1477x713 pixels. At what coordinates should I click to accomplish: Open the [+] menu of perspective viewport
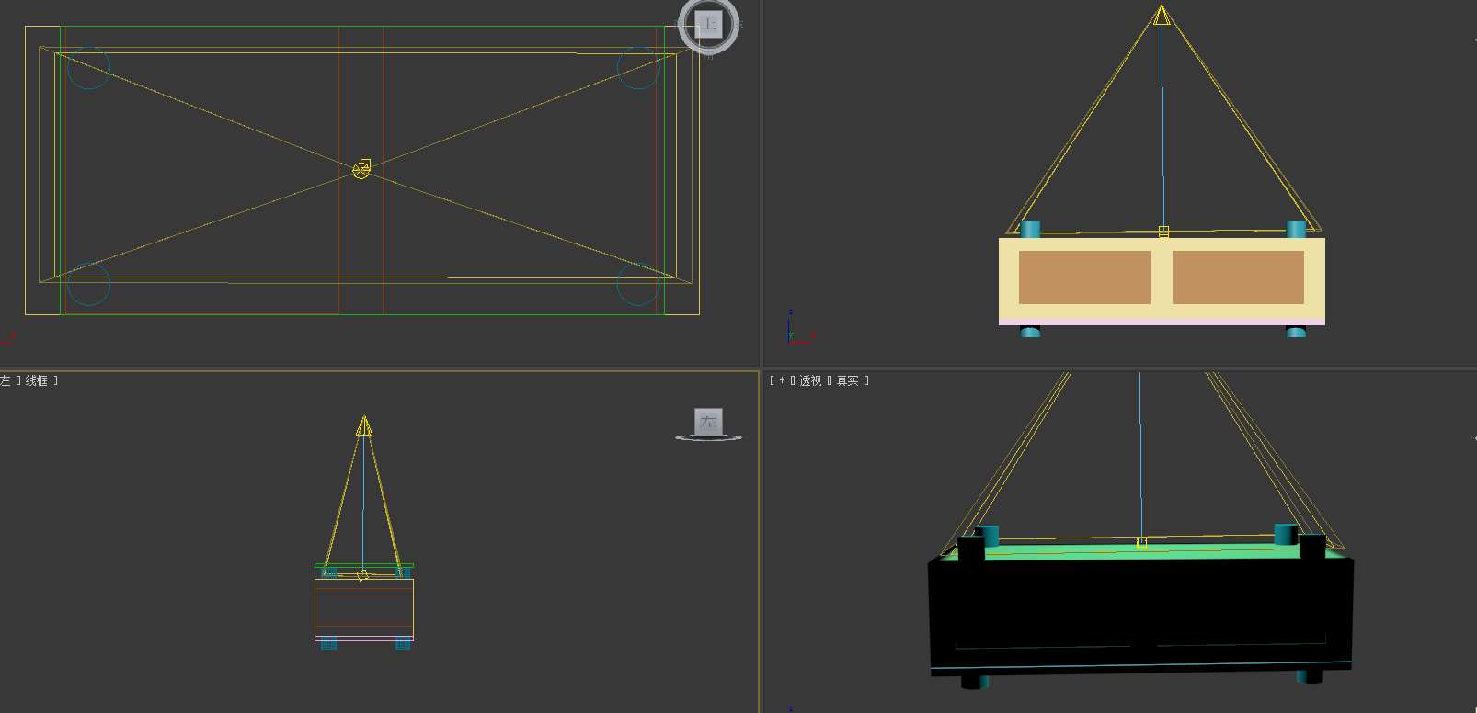pyautogui.click(x=783, y=380)
